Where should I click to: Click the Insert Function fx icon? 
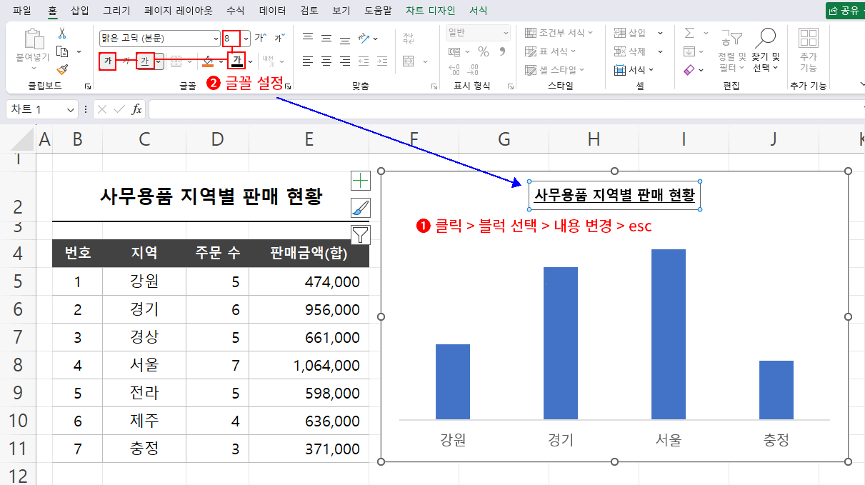pyautogui.click(x=136, y=109)
